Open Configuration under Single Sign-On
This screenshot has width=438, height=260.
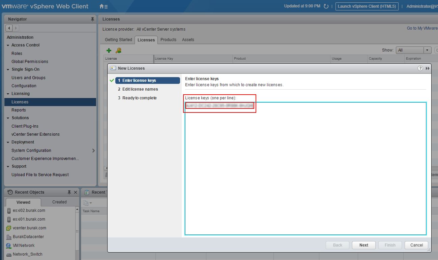tap(24, 86)
